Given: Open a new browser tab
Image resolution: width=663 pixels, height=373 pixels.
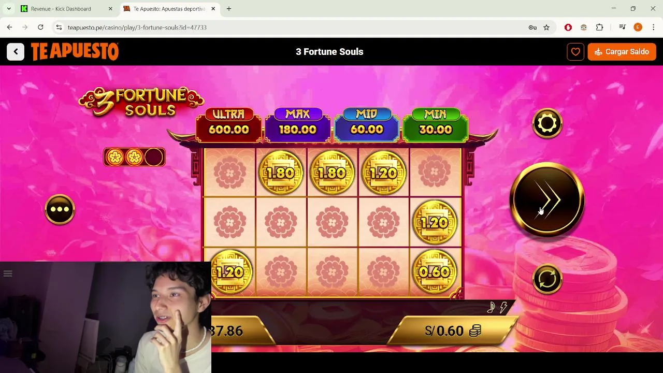Looking at the screenshot, I should 229,9.
